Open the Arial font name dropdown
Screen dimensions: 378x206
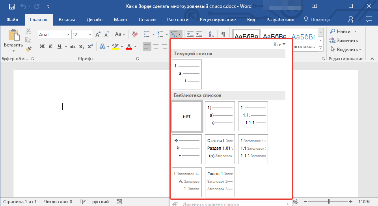(x=68, y=35)
